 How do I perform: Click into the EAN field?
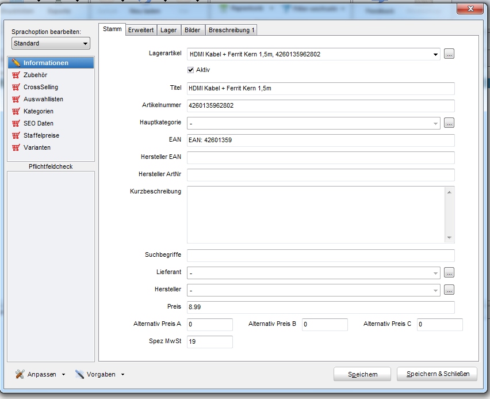(x=320, y=140)
